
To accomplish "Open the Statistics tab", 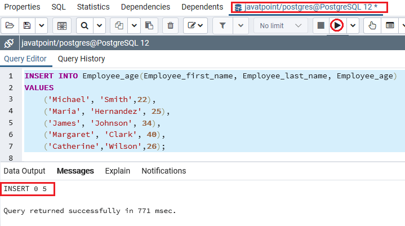I will [94, 7].
